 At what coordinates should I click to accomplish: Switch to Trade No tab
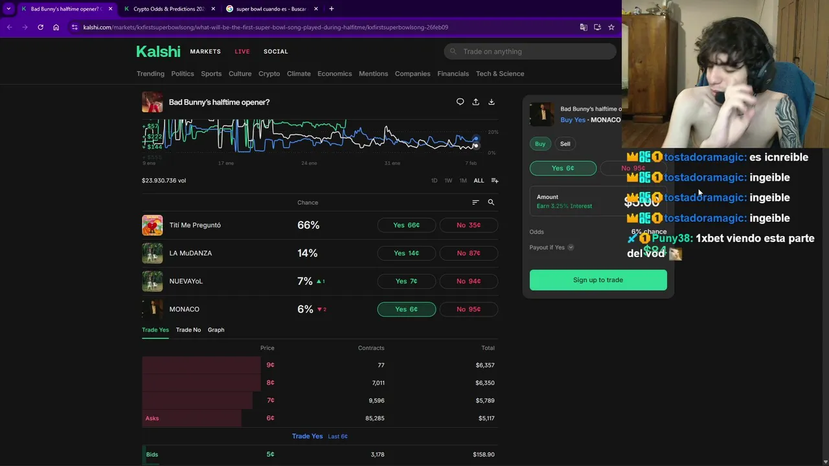pyautogui.click(x=188, y=330)
